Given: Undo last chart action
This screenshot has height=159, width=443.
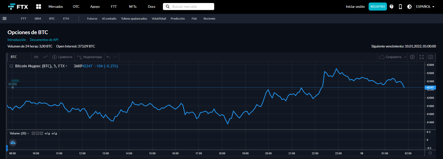Looking at the screenshot, I should point(108,57).
